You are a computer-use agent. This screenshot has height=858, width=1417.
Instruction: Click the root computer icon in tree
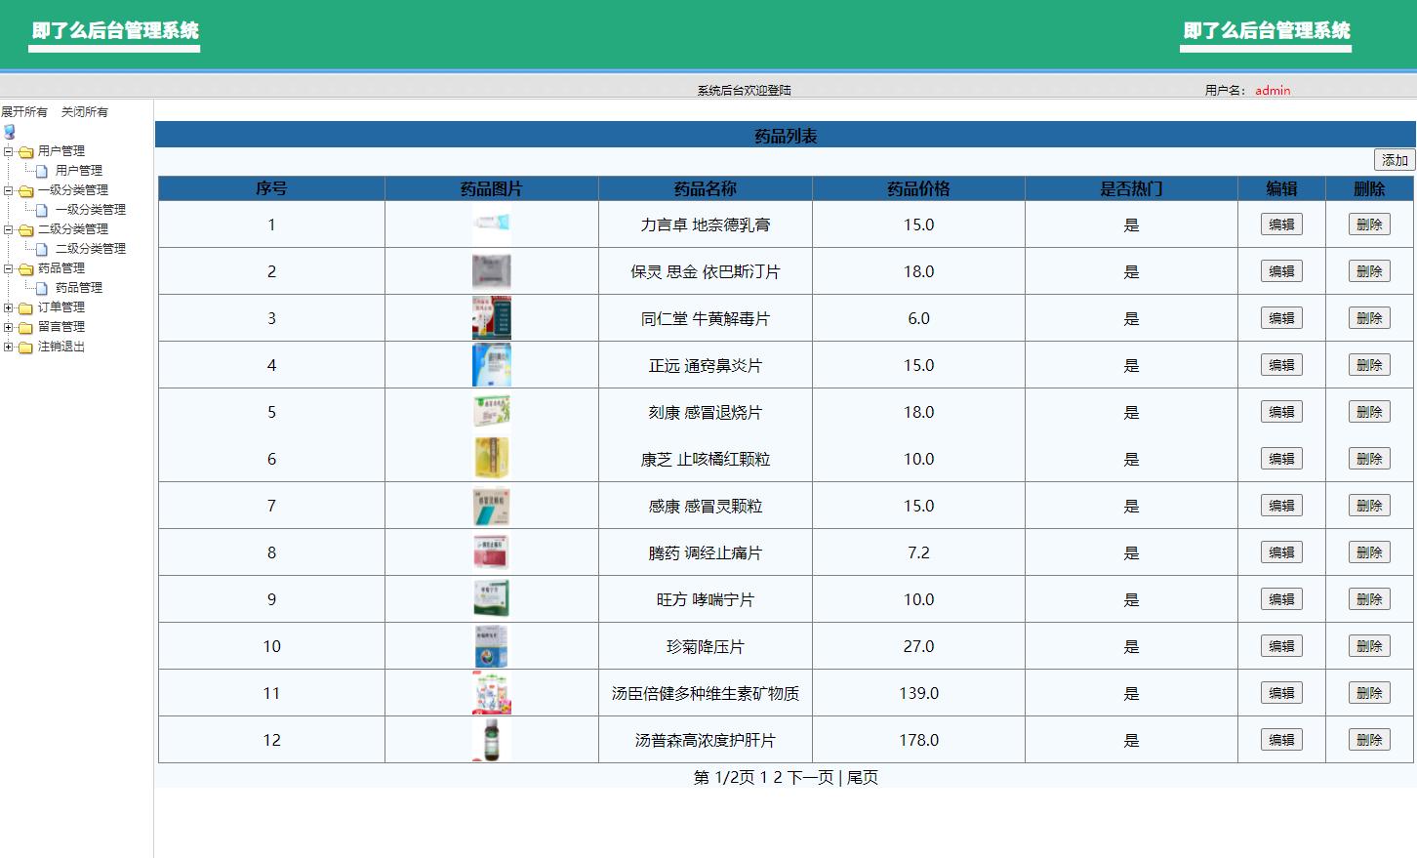[x=10, y=132]
